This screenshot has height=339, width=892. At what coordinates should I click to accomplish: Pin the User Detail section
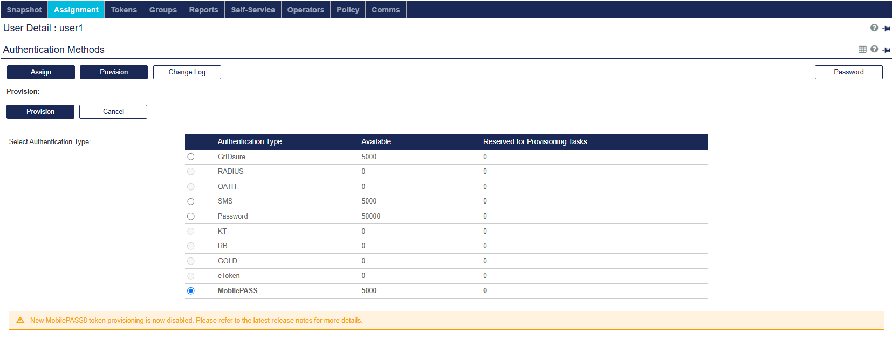coord(886,29)
